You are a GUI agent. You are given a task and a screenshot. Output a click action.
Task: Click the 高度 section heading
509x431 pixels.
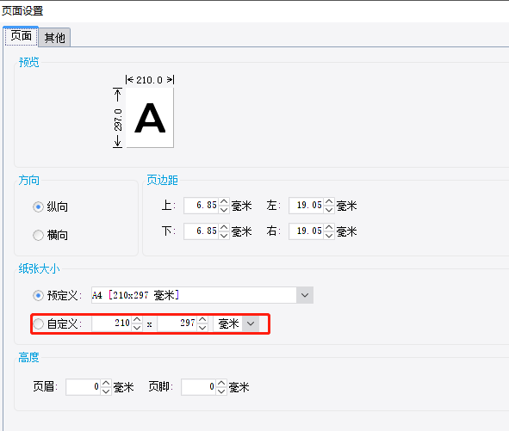tap(29, 357)
